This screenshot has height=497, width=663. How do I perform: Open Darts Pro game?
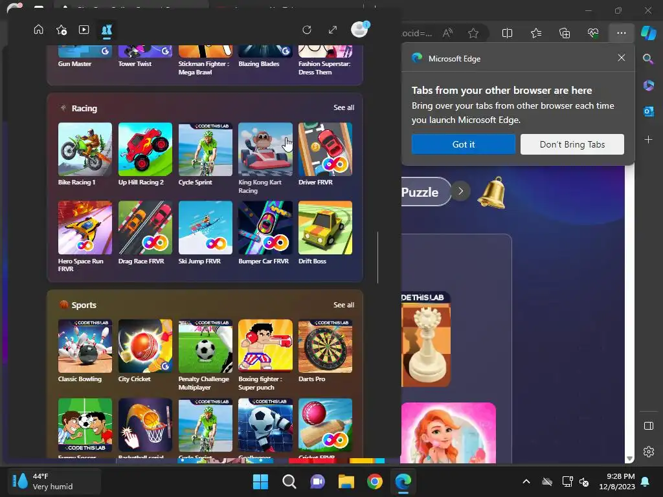(x=325, y=346)
